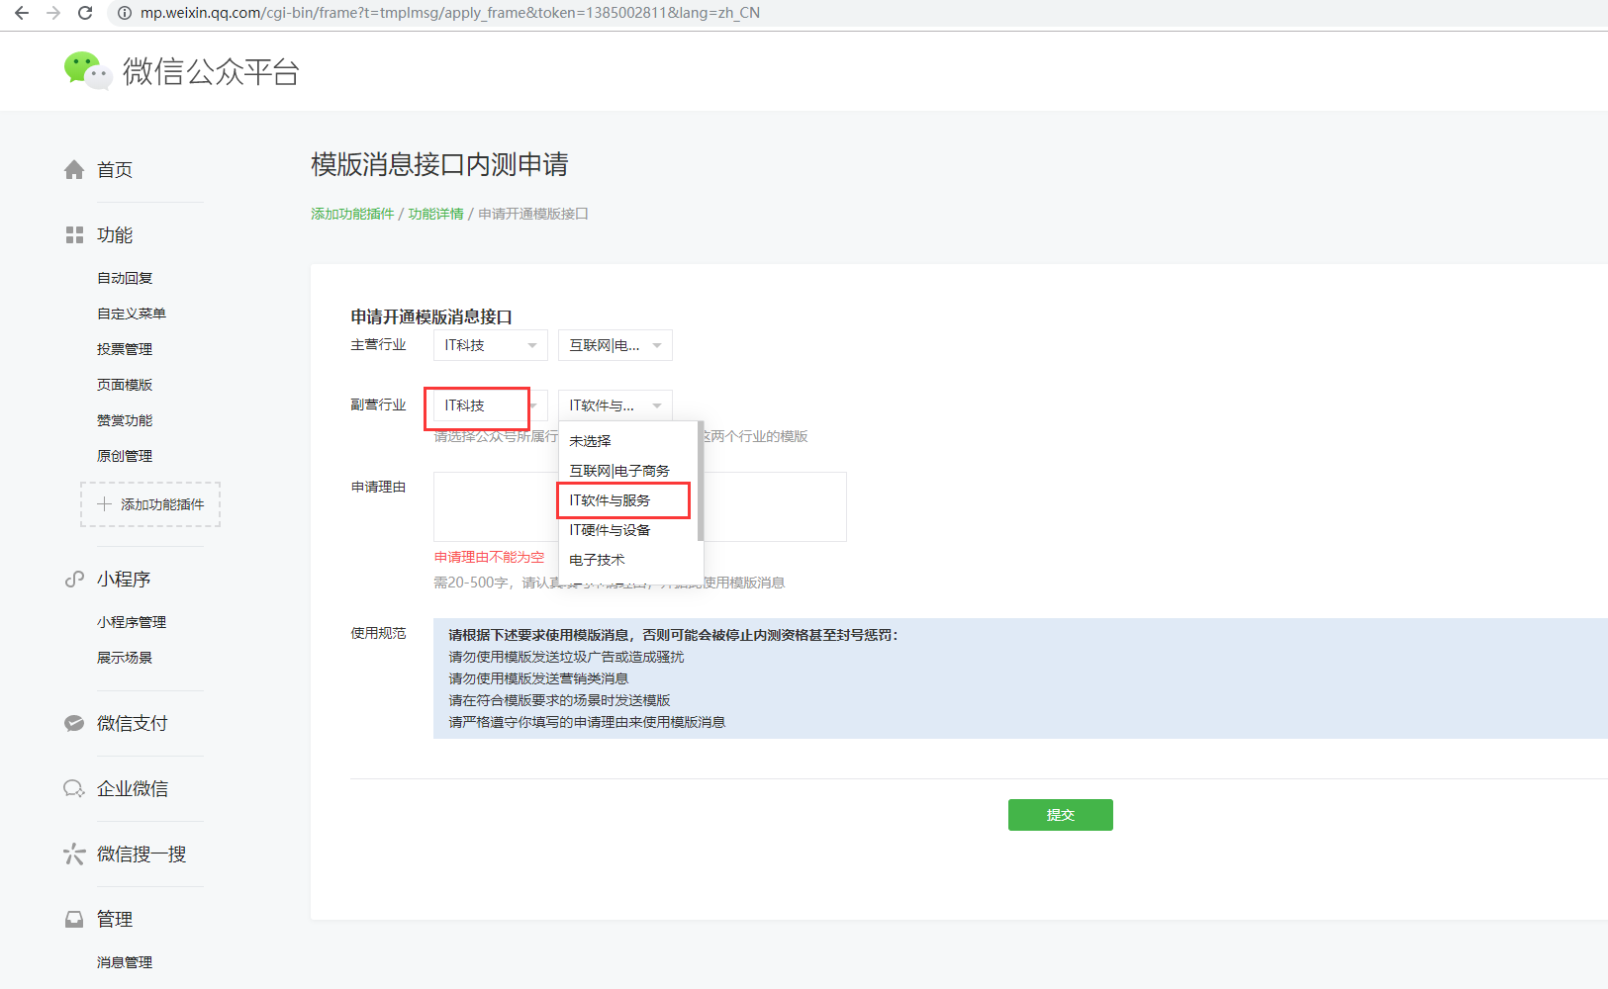Click the search star icon beside 微信搜一搜
The height and width of the screenshot is (989, 1608).
pyautogui.click(x=74, y=854)
